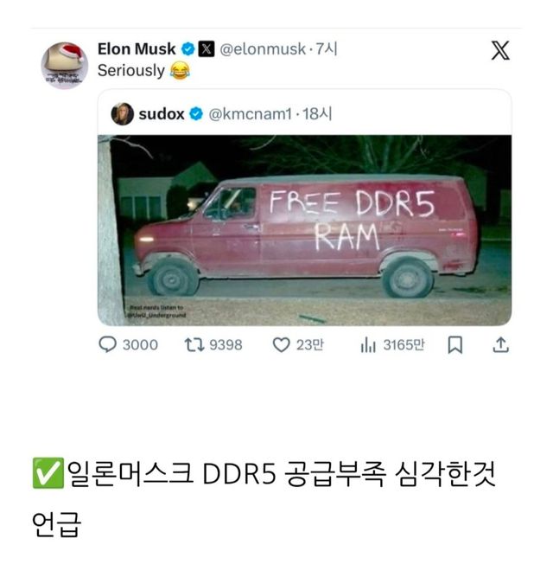This screenshot has height=564, width=553.
Task: Click the X logo top right
Action: 500,50
